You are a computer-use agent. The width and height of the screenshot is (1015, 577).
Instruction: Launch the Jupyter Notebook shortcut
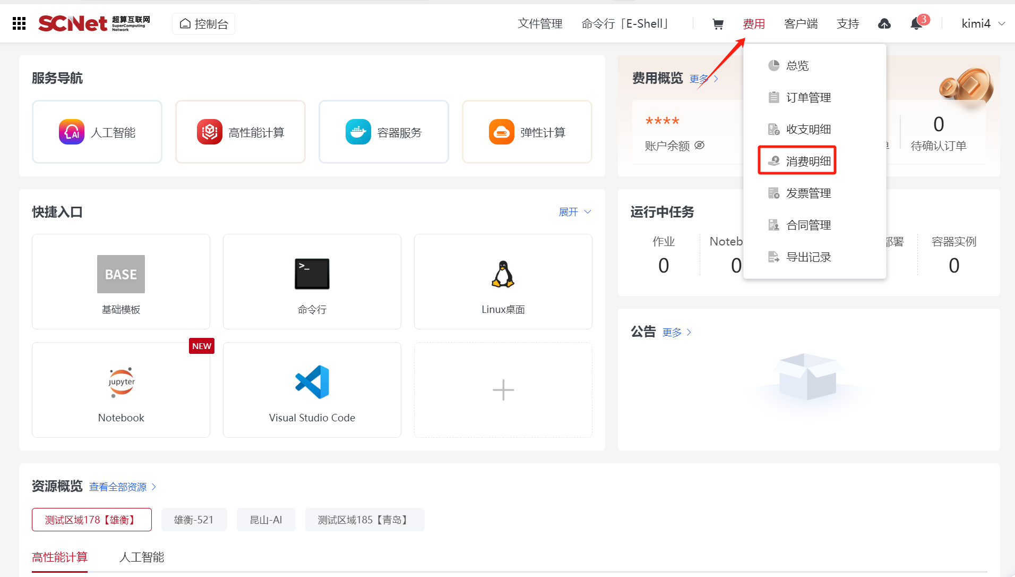tap(121, 390)
